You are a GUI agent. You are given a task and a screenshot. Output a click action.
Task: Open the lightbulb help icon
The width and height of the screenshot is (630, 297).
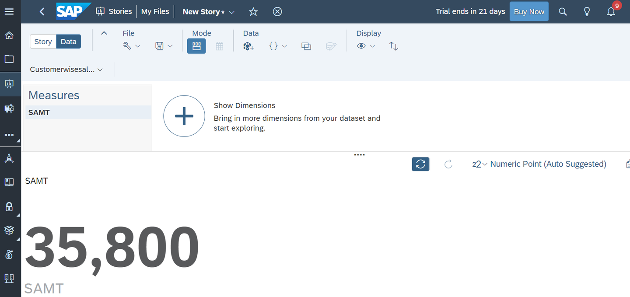[x=587, y=12]
